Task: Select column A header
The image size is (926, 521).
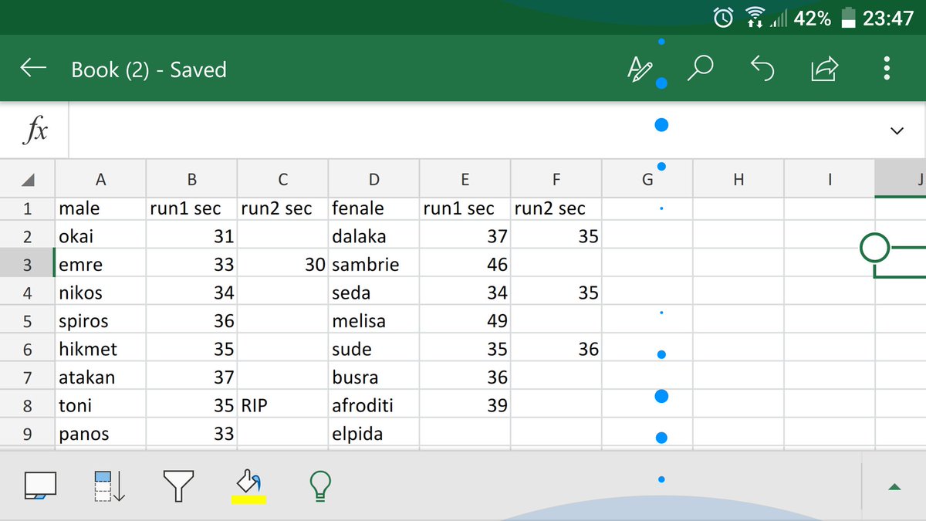Action: pyautogui.click(x=100, y=180)
